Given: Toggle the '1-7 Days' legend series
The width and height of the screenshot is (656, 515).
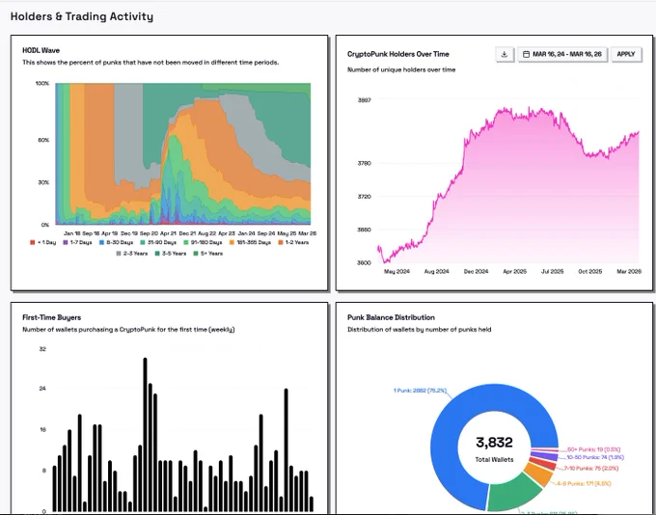Looking at the screenshot, I should point(77,243).
